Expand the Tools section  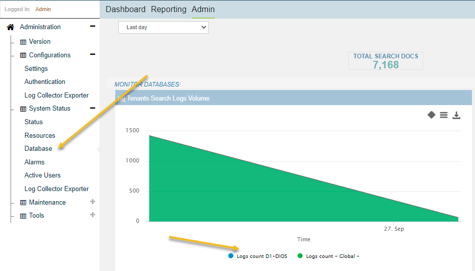click(93, 215)
